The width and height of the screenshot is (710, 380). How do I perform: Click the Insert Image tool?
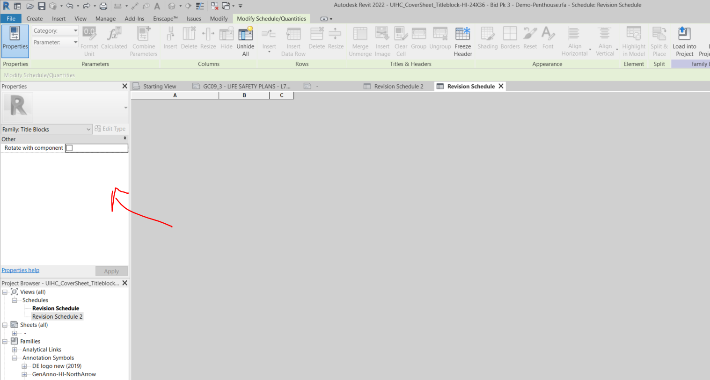tap(382, 41)
